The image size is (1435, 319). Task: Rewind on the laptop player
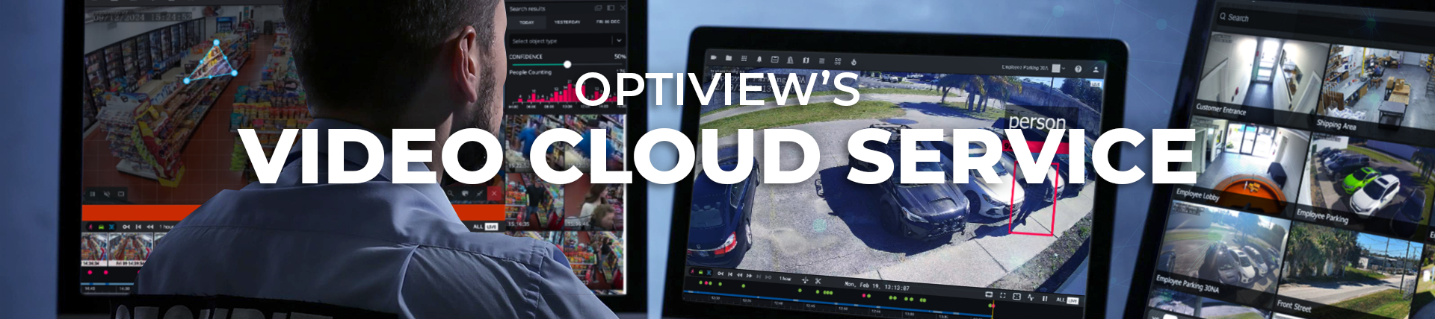click(739, 275)
